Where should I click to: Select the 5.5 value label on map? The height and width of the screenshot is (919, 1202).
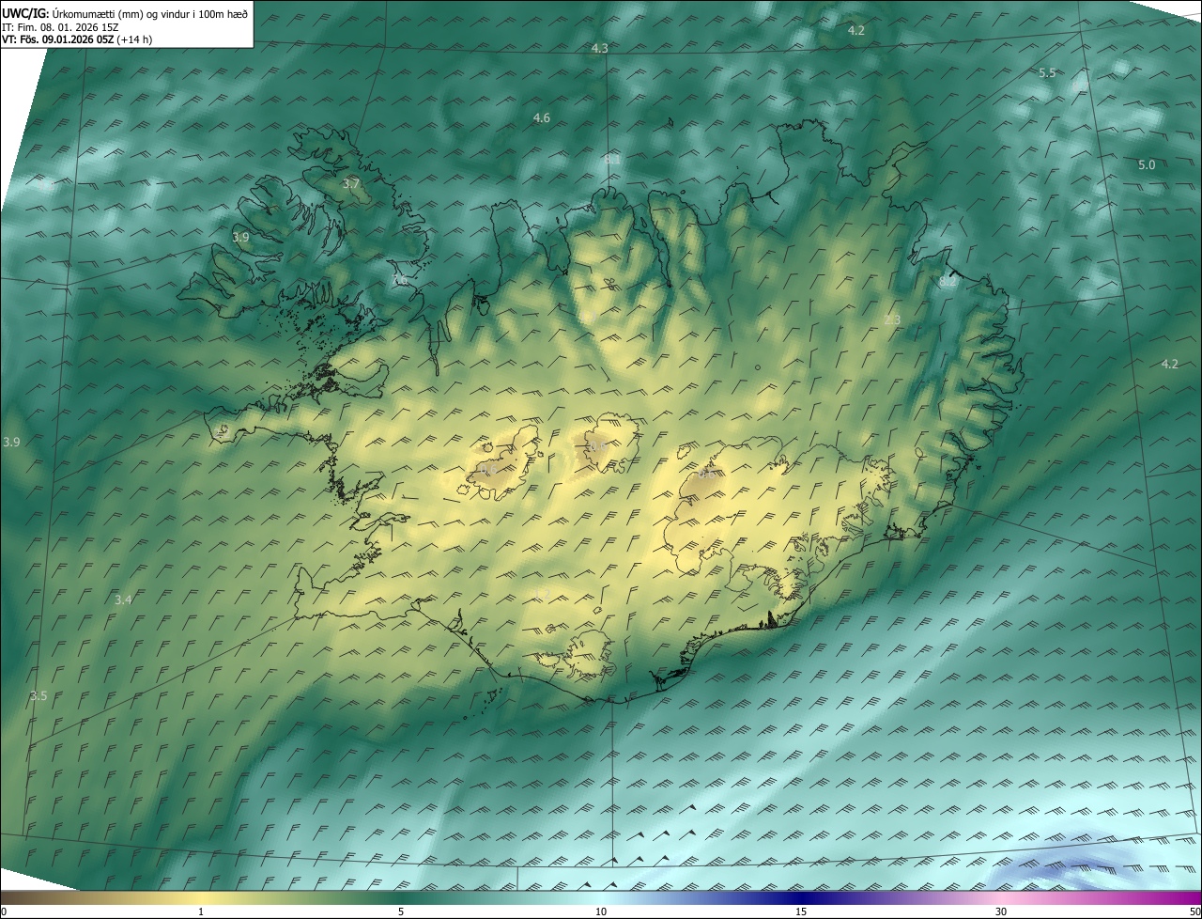click(1047, 73)
